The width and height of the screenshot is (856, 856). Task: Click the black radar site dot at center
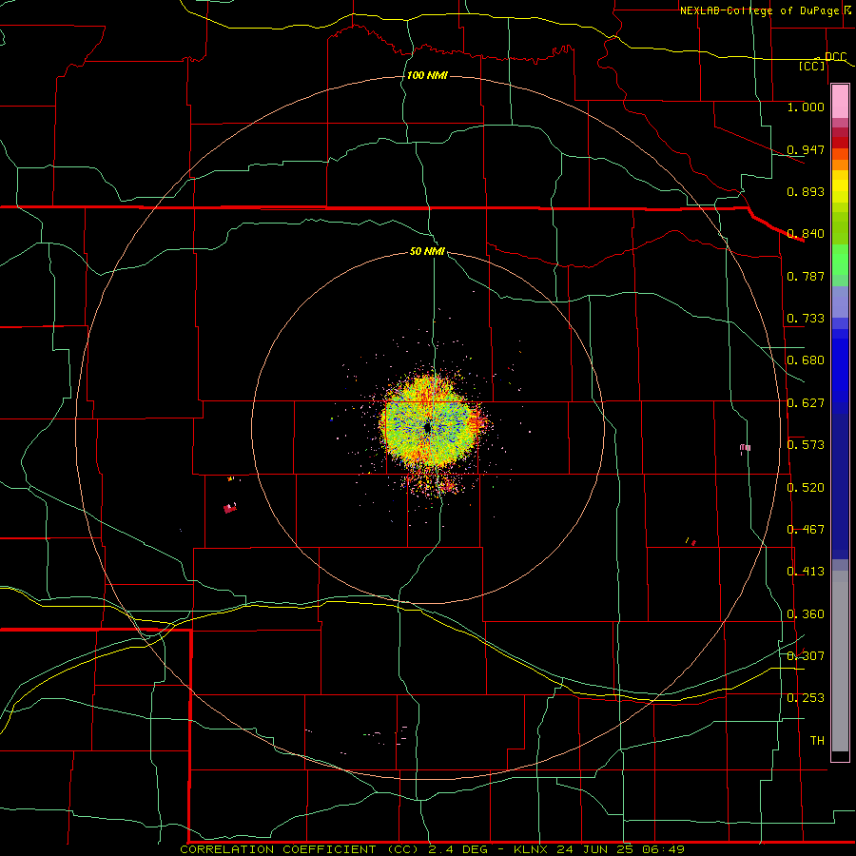(427, 428)
